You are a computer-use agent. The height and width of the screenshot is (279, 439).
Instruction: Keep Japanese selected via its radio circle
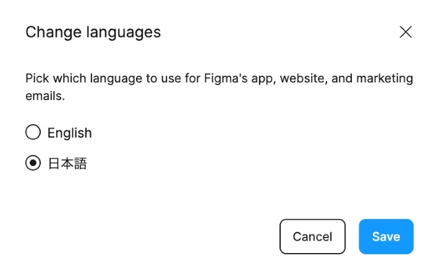coord(33,164)
